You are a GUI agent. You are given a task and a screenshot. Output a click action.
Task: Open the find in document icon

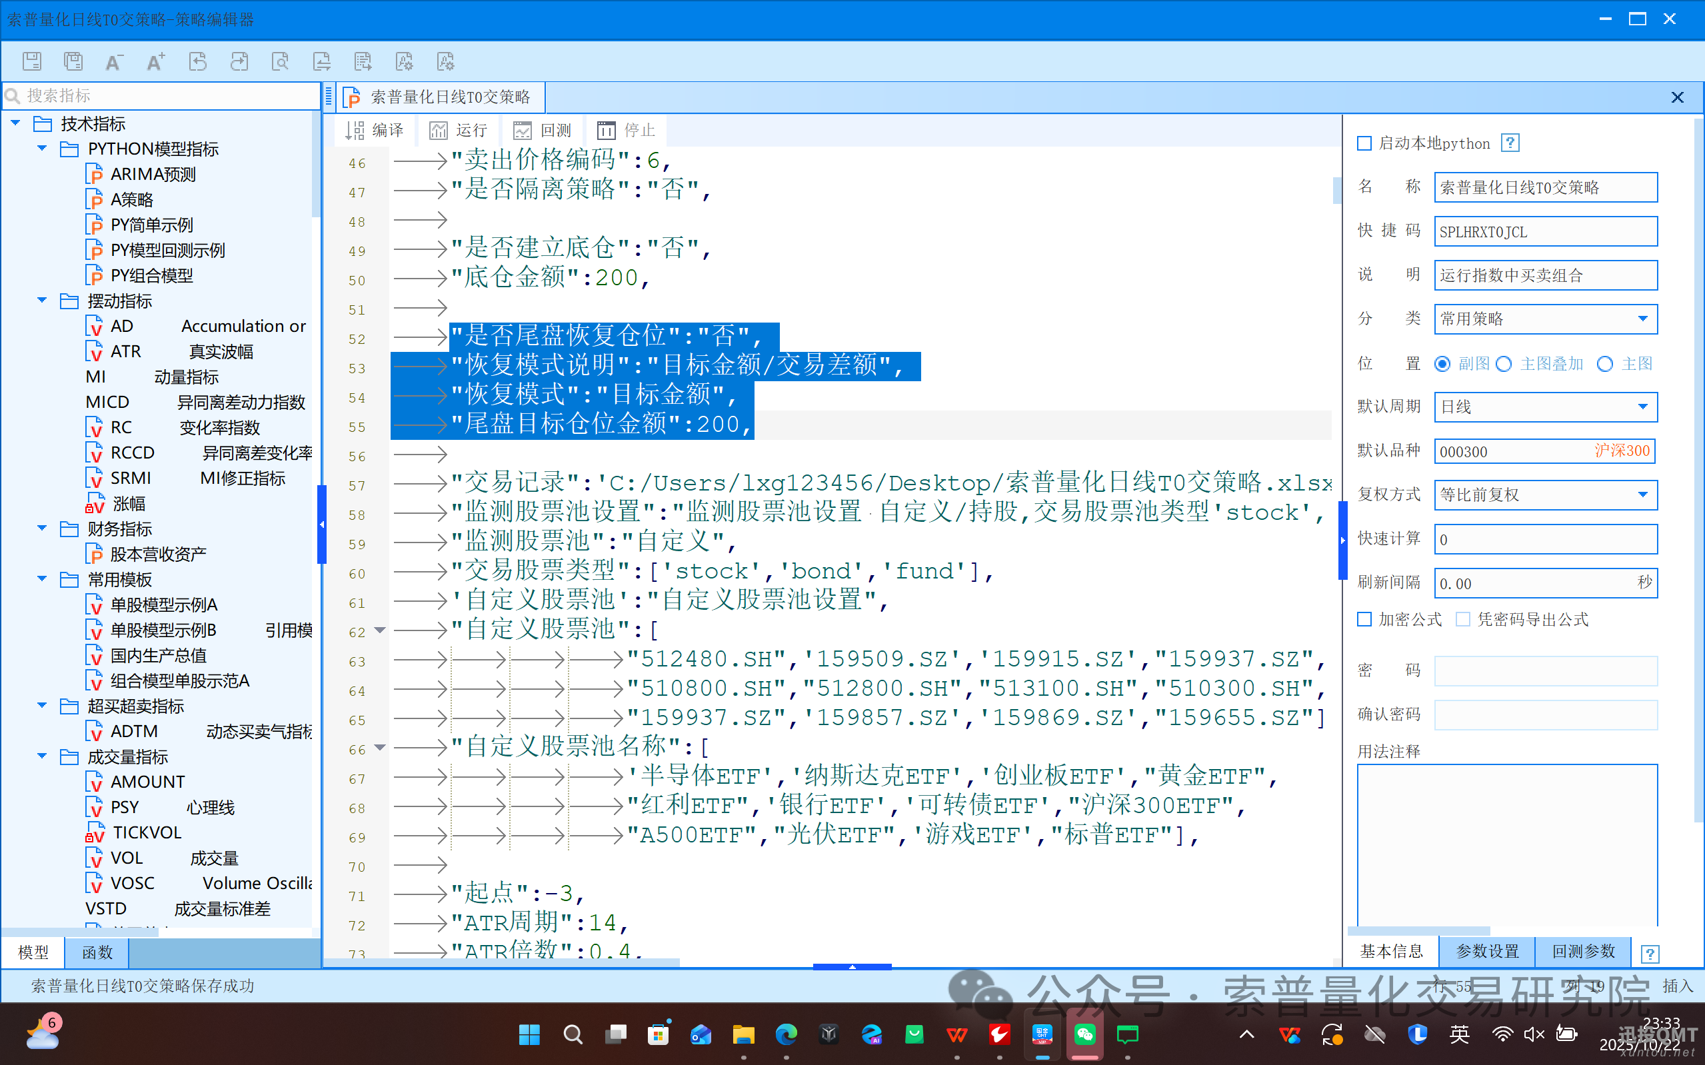281,62
